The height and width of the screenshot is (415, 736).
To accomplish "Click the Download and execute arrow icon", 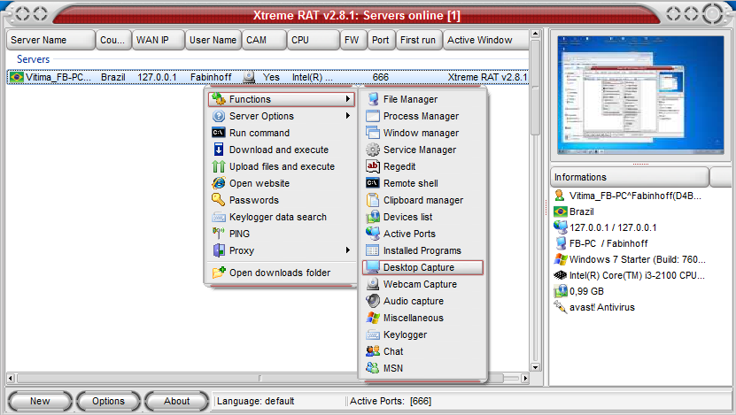I will pos(219,150).
